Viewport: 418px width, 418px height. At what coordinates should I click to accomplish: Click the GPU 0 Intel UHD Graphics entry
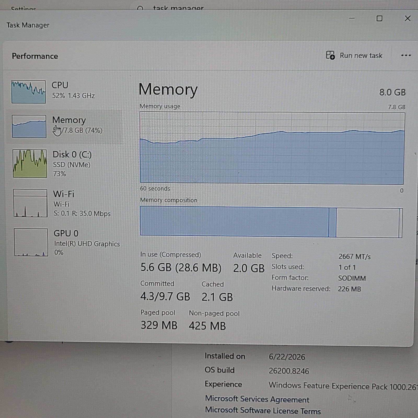(x=87, y=243)
